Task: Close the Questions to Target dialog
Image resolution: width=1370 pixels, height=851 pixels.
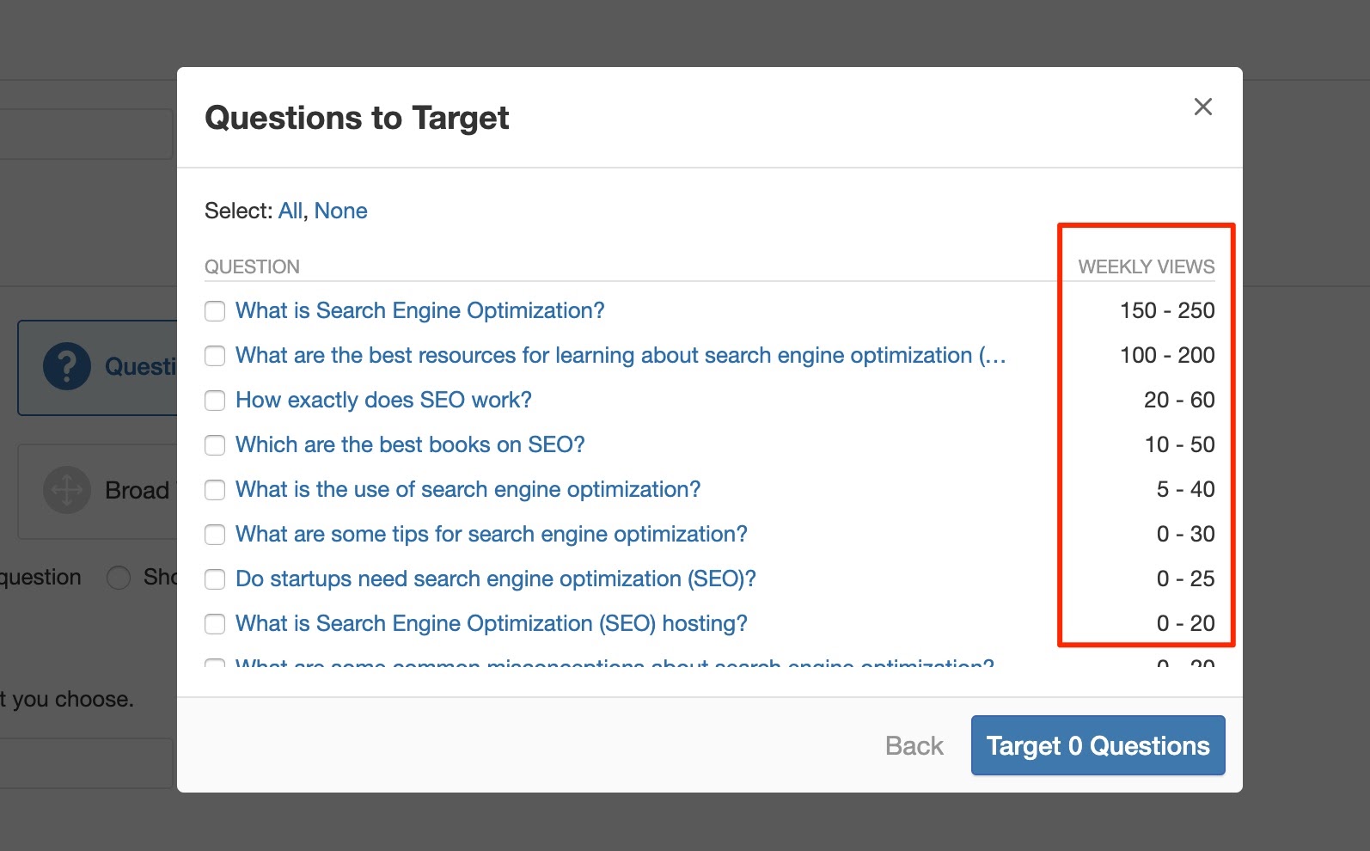Action: [x=1202, y=107]
